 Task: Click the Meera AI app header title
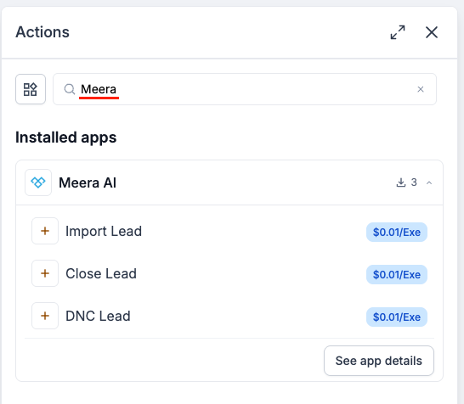pyautogui.click(x=88, y=182)
